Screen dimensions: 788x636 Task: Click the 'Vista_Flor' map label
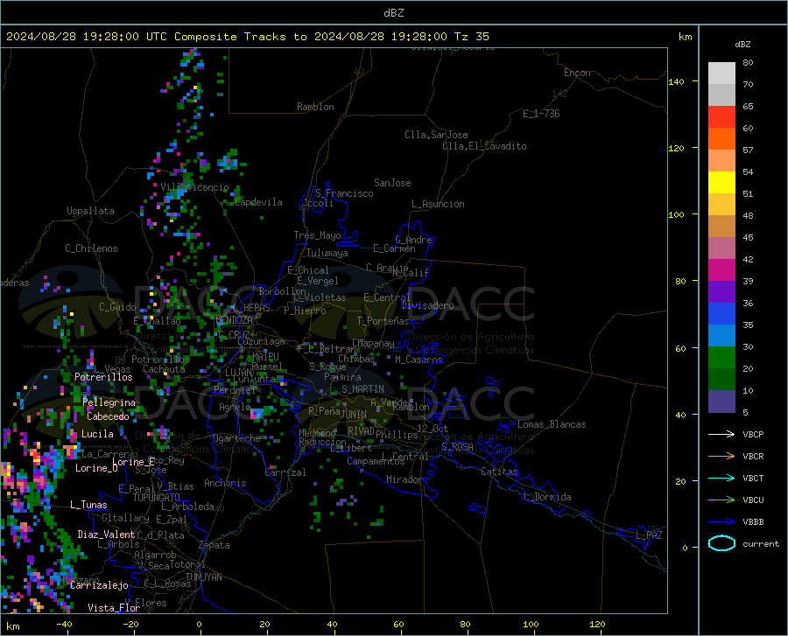pyautogui.click(x=114, y=608)
